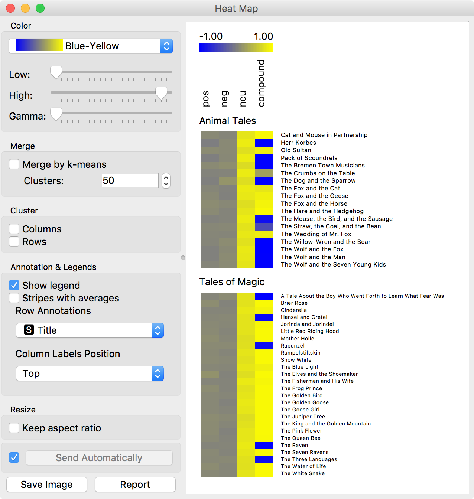Enable clustering of Columns

coord(14,229)
